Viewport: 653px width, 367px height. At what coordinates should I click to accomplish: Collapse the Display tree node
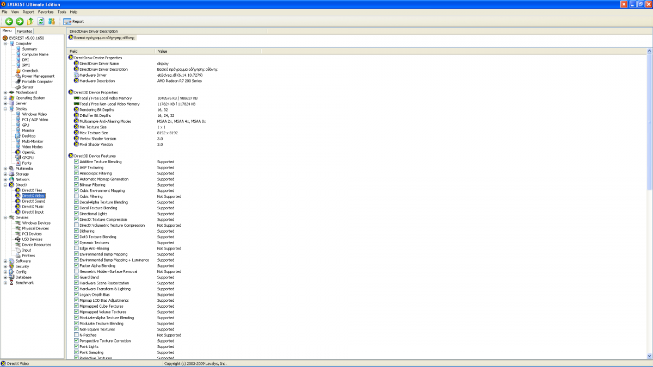coord(5,109)
